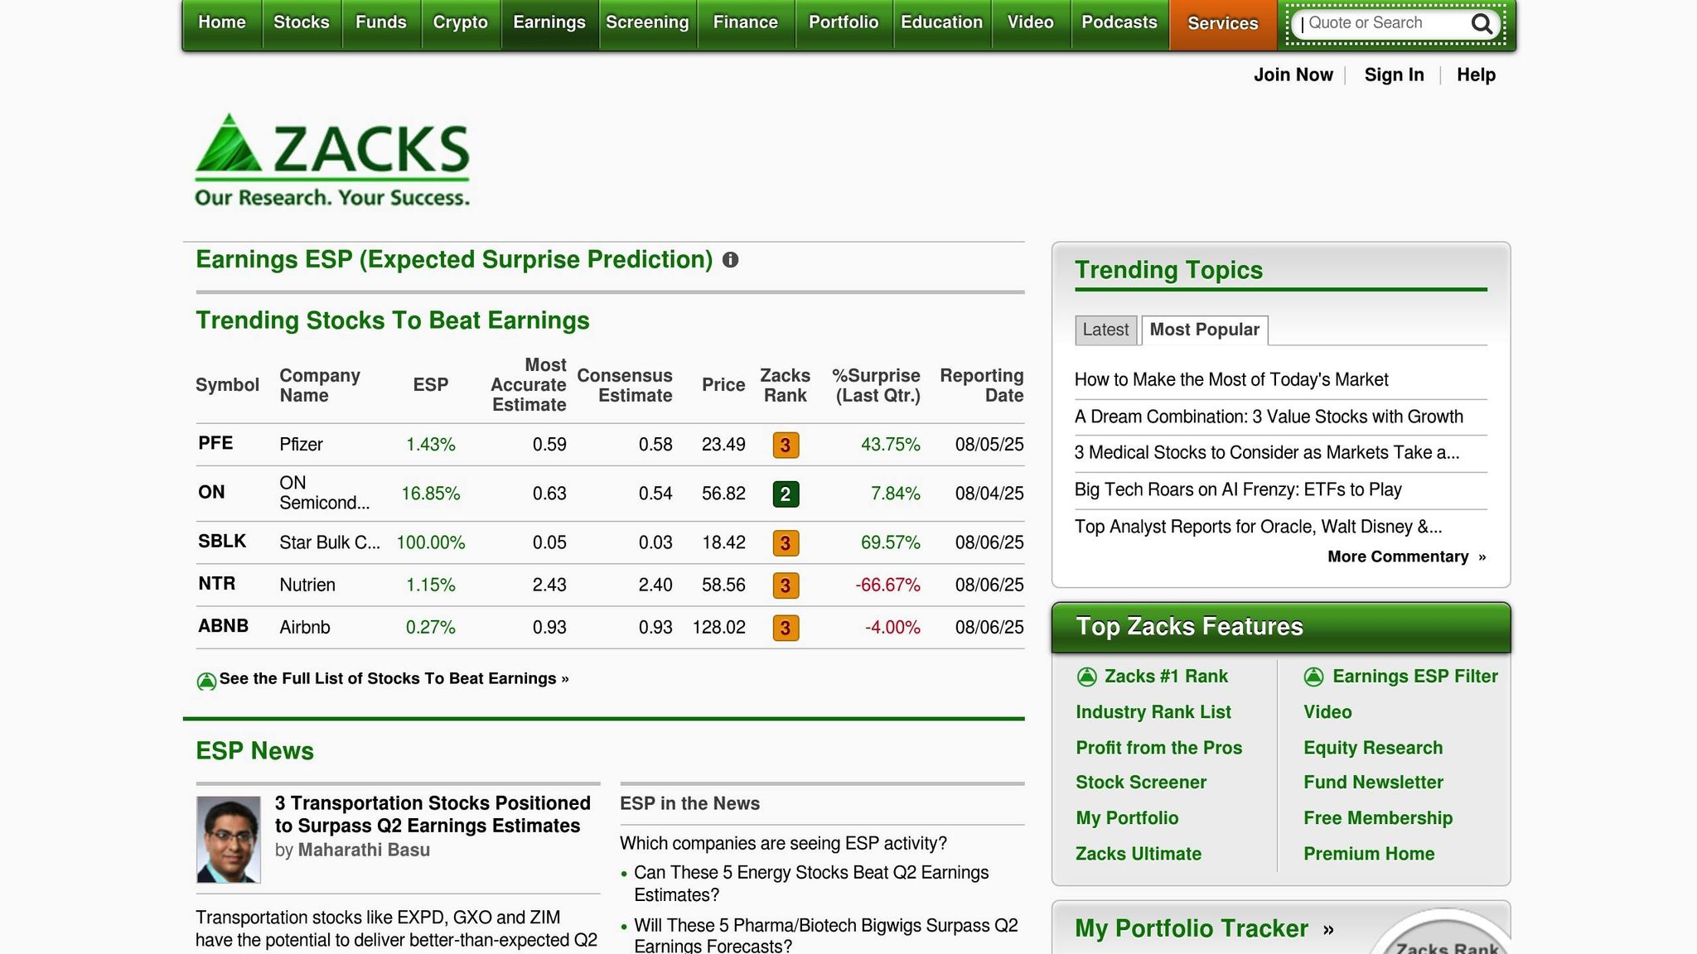Open My Portfolio feature link

(x=1127, y=818)
